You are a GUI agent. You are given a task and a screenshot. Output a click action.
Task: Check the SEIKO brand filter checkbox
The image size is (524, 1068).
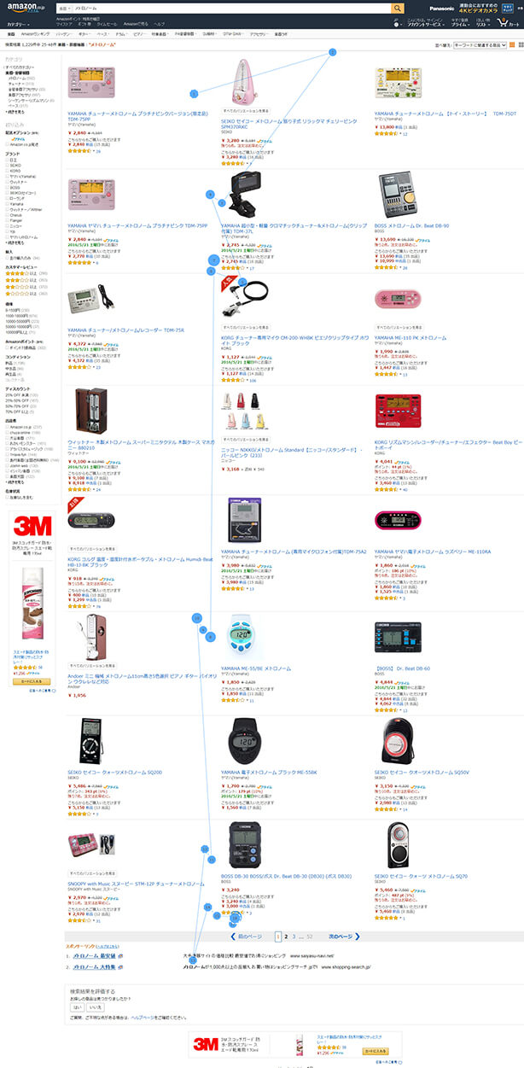pyautogui.click(x=8, y=165)
